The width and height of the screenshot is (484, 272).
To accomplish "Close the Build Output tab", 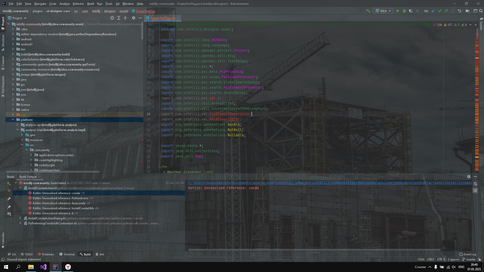I will coord(39,177).
